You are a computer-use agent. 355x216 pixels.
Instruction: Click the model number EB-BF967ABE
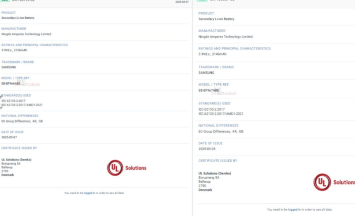point(209,90)
